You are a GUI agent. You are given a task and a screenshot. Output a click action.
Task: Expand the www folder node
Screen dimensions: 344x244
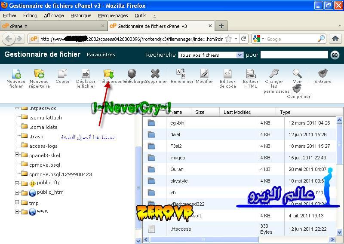tap(17, 211)
